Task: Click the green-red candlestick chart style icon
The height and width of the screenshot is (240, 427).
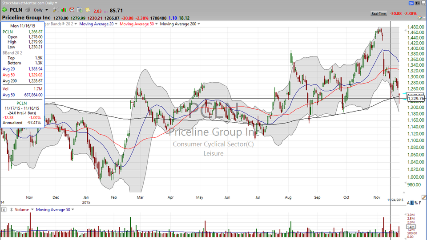Action: click(x=64, y=10)
